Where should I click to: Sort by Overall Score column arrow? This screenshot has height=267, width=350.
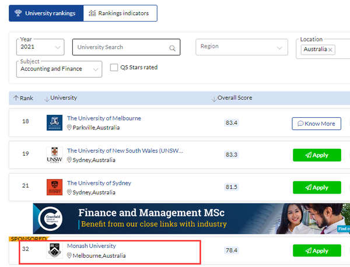(x=214, y=99)
